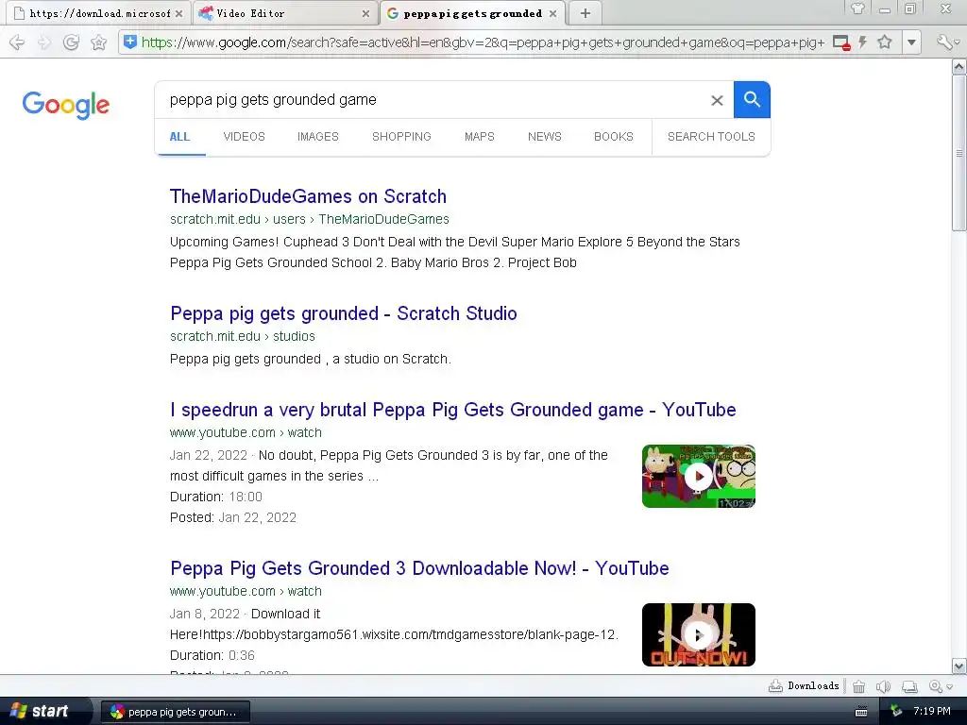Open TheMarioDudeGames on Scratch result
The image size is (967, 725).
coord(309,196)
